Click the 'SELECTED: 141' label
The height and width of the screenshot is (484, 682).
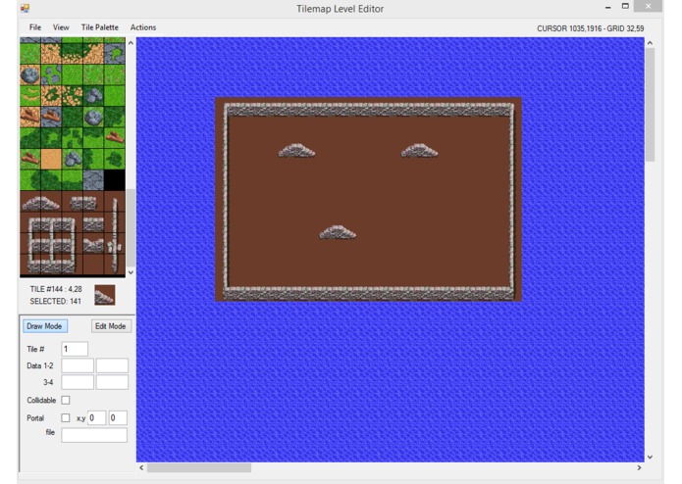tap(55, 301)
